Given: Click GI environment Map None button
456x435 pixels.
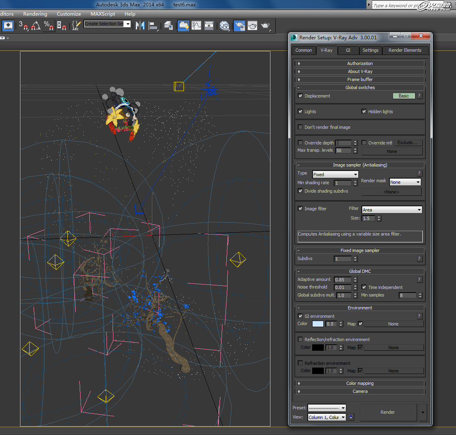Looking at the screenshot, I should click(393, 324).
